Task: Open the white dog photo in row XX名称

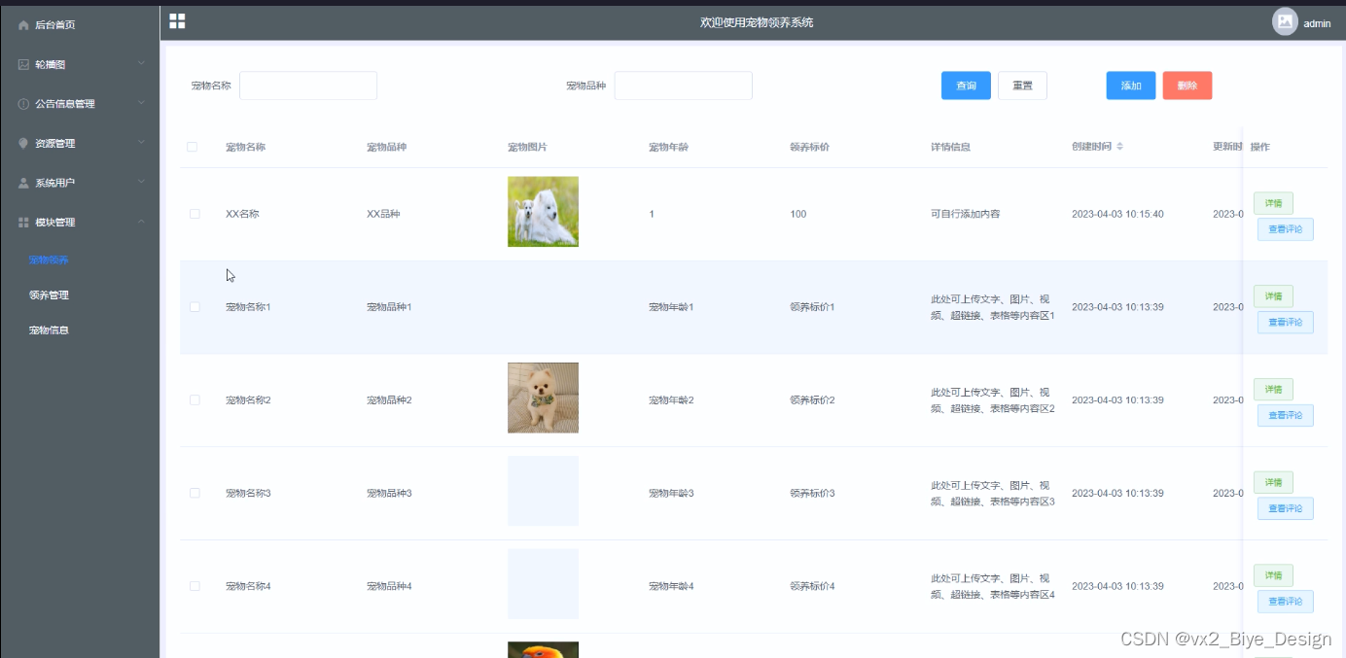Action: (x=543, y=212)
